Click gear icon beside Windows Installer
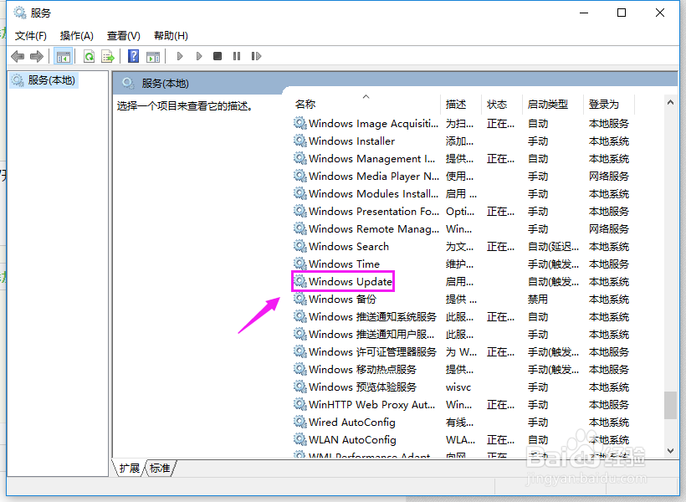 click(299, 141)
